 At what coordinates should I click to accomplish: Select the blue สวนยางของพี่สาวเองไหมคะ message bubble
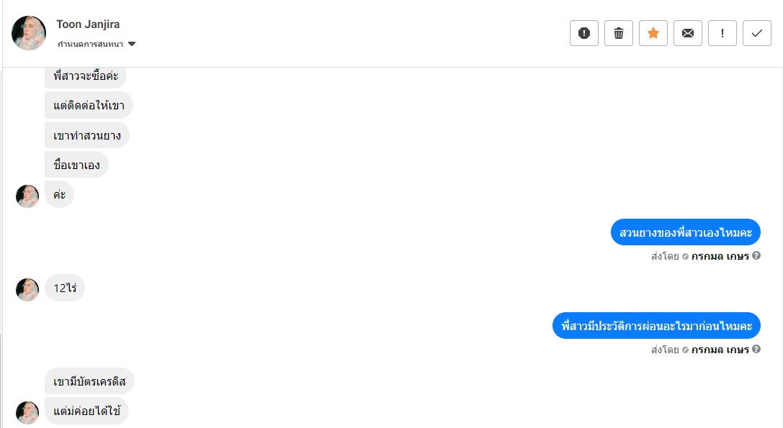point(686,232)
